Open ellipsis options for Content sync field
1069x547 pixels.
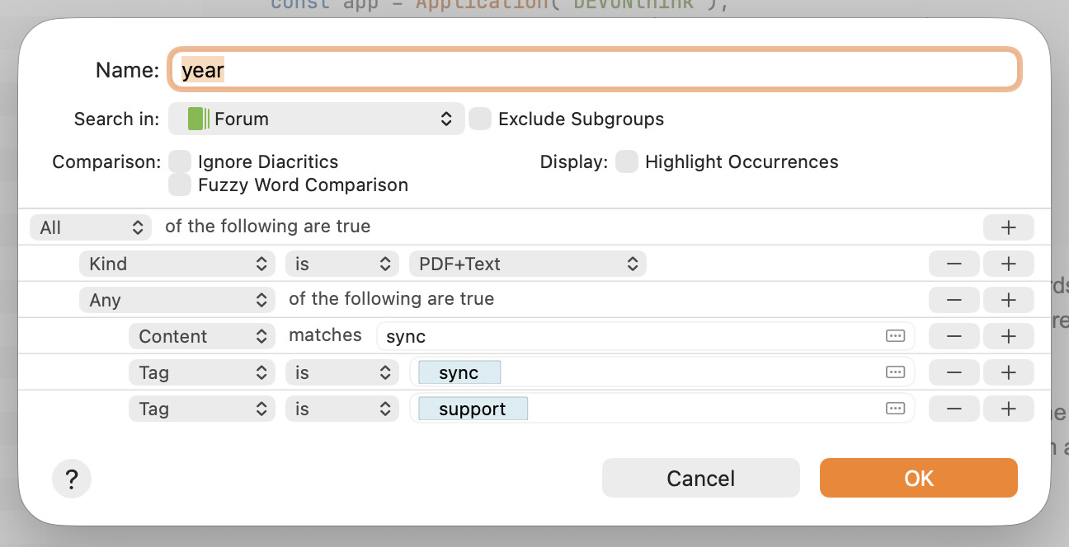895,336
